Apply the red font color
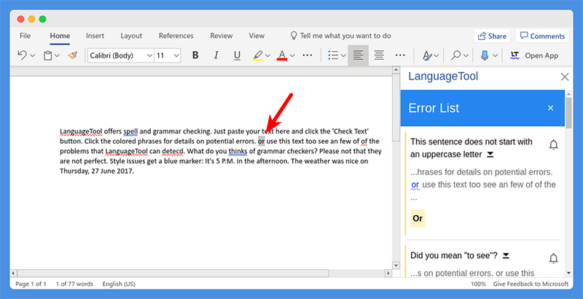 pos(282,55)
